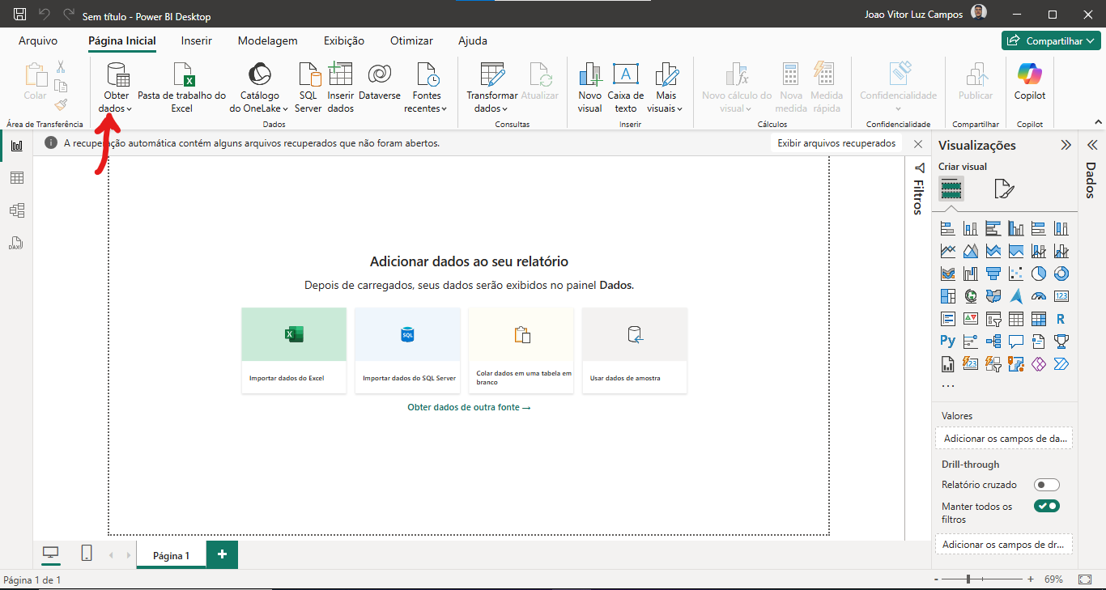Dismiss the recovery notification bar
The width and height of the screenshot is (1106, 590).
[x=918, y=143]
